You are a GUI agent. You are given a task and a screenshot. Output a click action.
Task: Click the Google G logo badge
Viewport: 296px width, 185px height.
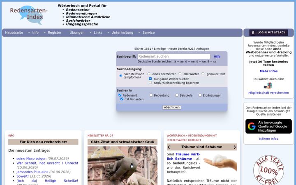pyautogui.click(x=252, y=126)
